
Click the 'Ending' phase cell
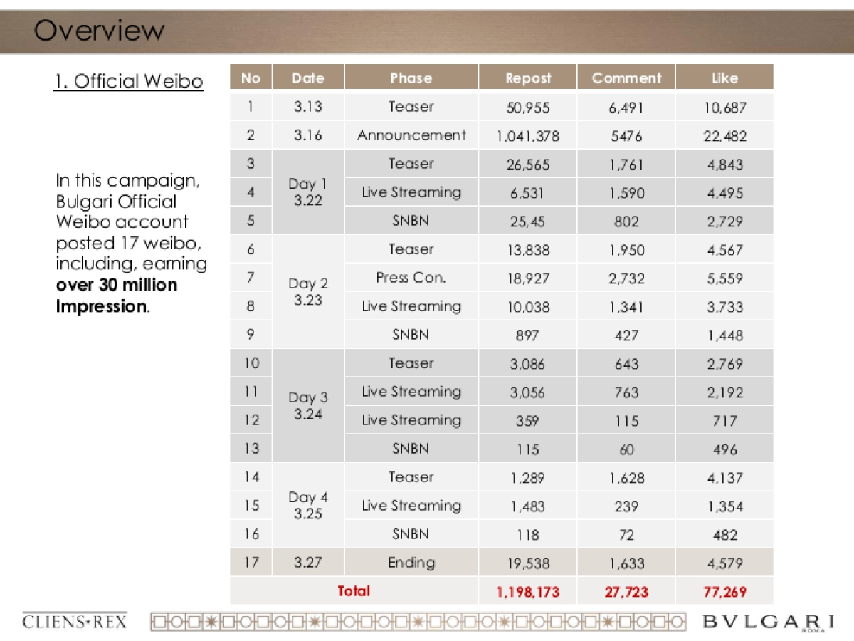[x=411, y=563]
